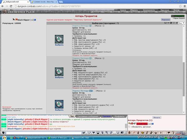Bookmark page with the star icon
Screen dimensions: 187x140
[180, 6]
